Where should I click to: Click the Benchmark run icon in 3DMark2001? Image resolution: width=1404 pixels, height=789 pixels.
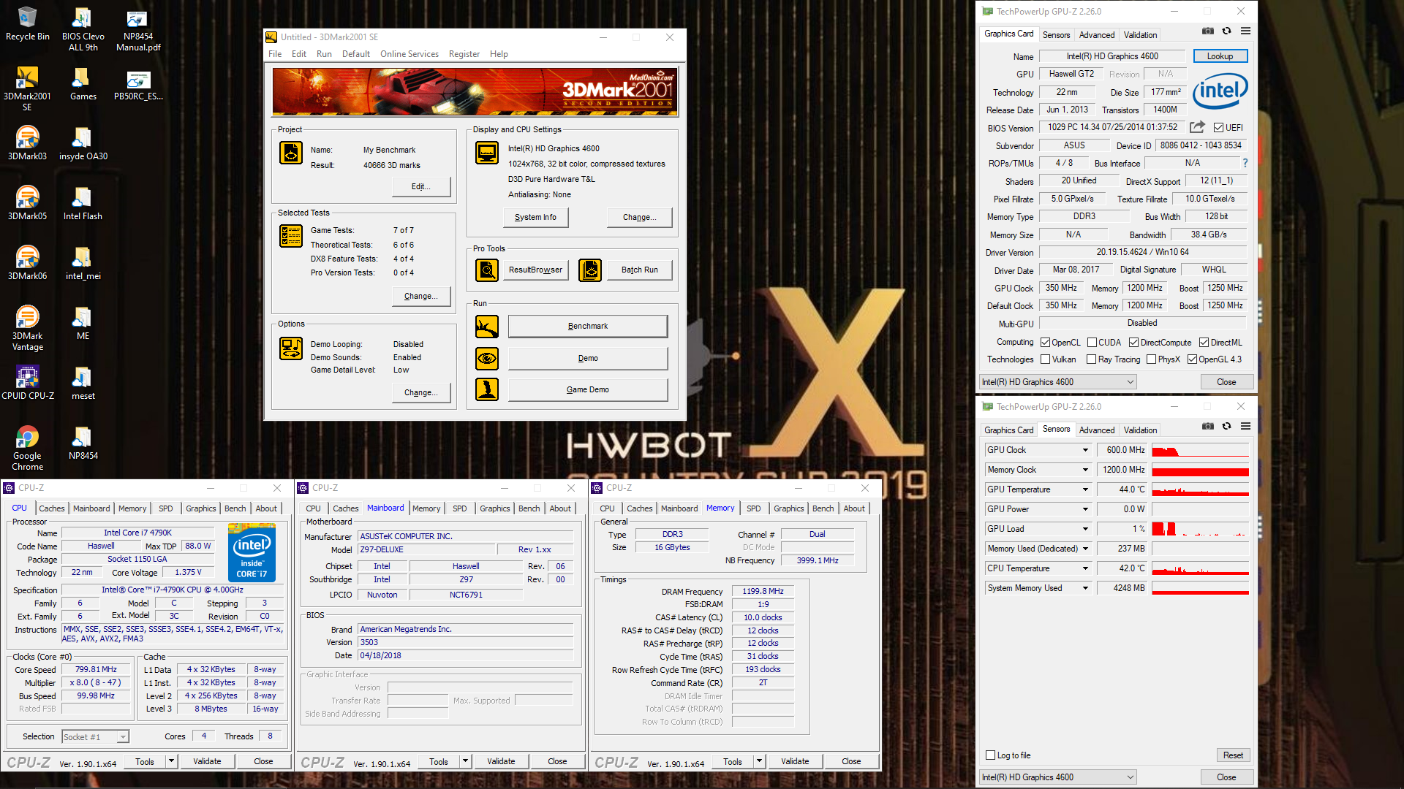(487, 327)
